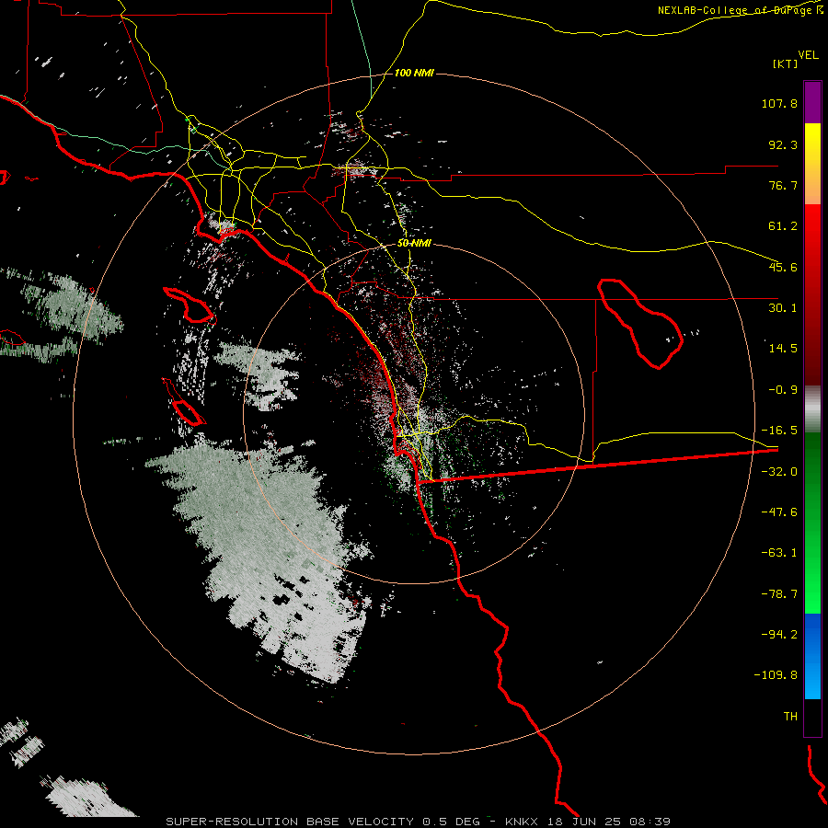Click the San Clemente Island outline
The height and width of the screenshot is (828, 828).
[x=184, y=402]
